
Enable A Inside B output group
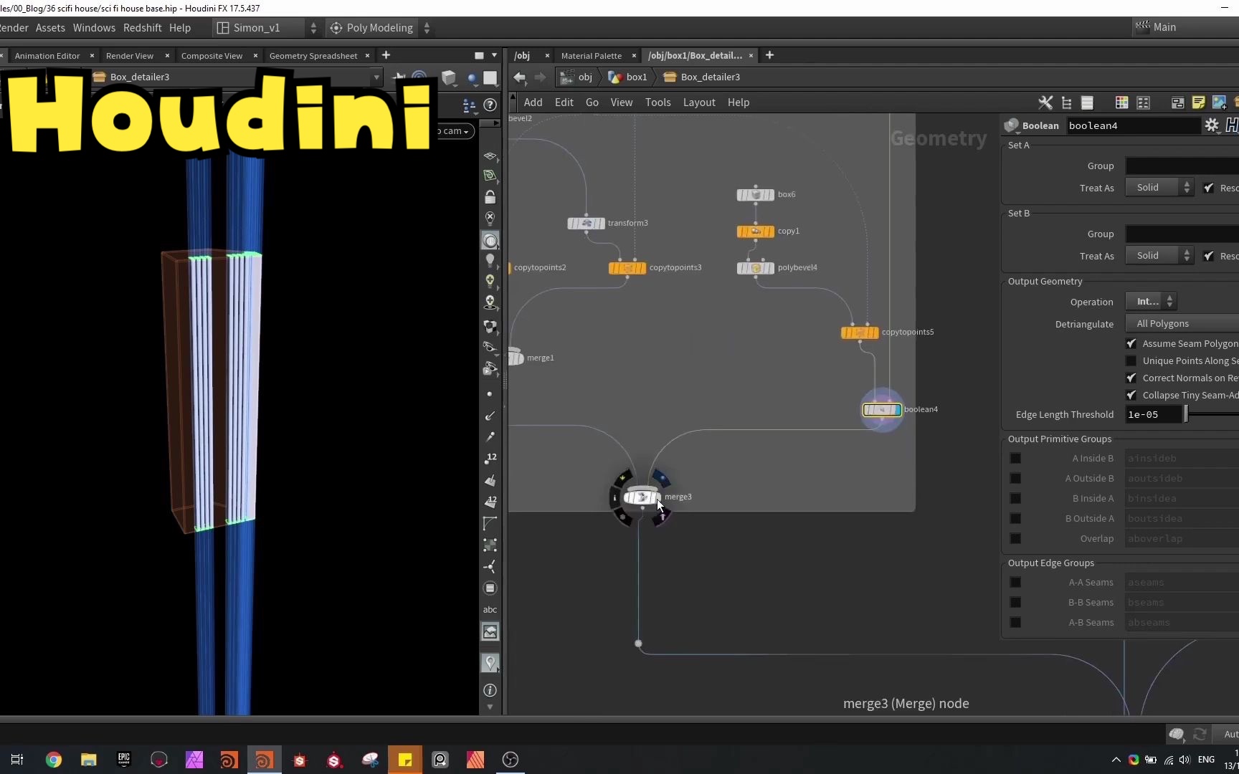1015,459
